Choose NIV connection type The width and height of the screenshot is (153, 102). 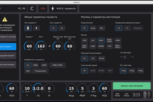tap(101, 28)
